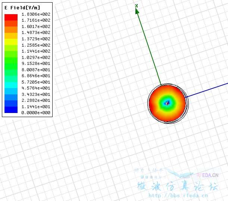Viewport: 228px width, 201px height.
Task: Click legend value 1.2585e+002
Action: [36, 45]
